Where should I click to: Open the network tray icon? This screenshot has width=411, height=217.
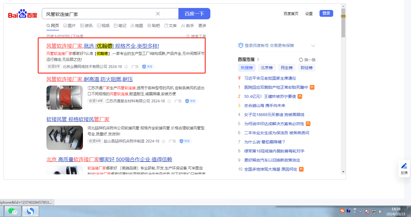[x=374, y=212]
